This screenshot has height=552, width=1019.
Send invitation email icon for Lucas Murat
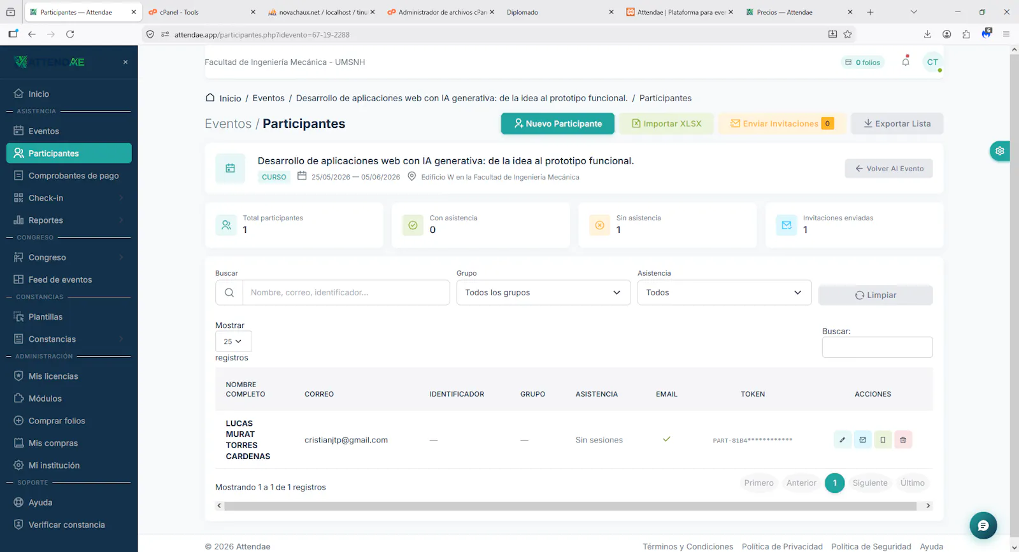click(x=862, y=440)
